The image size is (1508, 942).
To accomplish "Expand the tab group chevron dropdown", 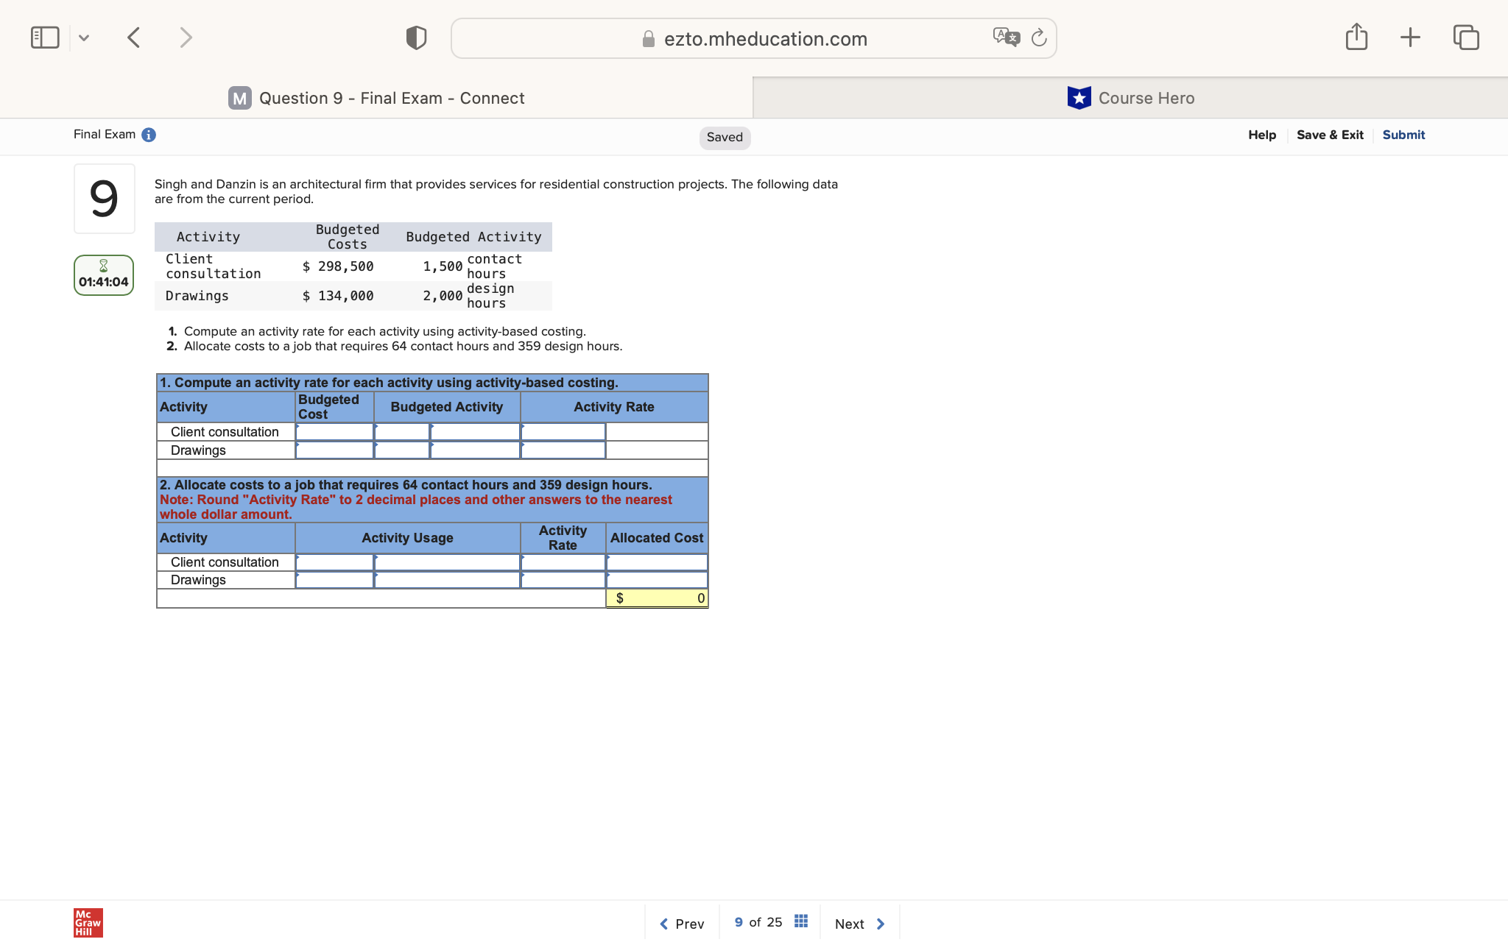I will 83,37.
